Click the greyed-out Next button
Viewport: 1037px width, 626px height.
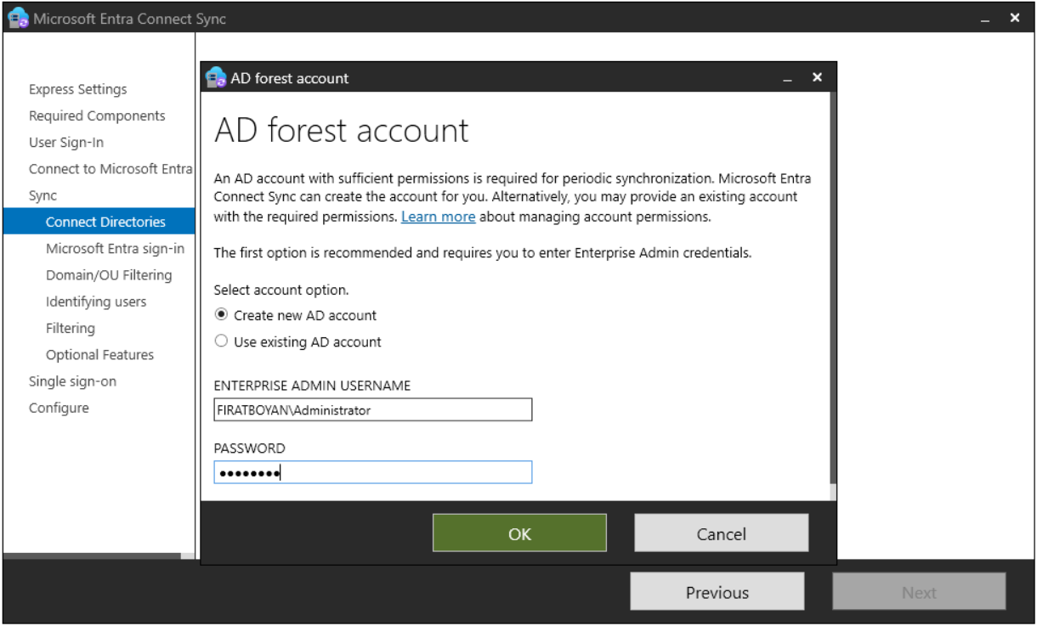point(919,592)
